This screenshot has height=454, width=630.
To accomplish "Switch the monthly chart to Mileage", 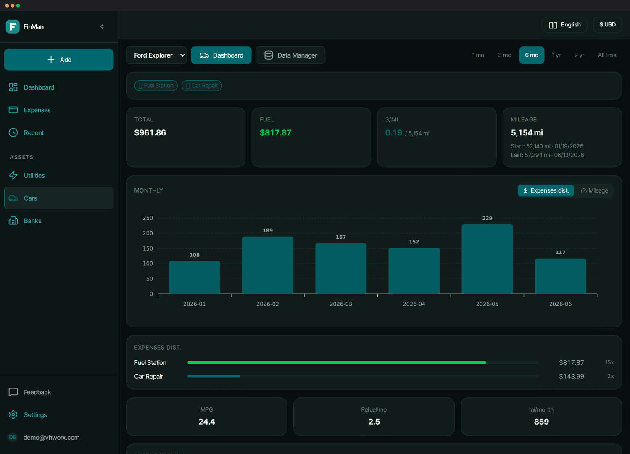I will point(594,191).
